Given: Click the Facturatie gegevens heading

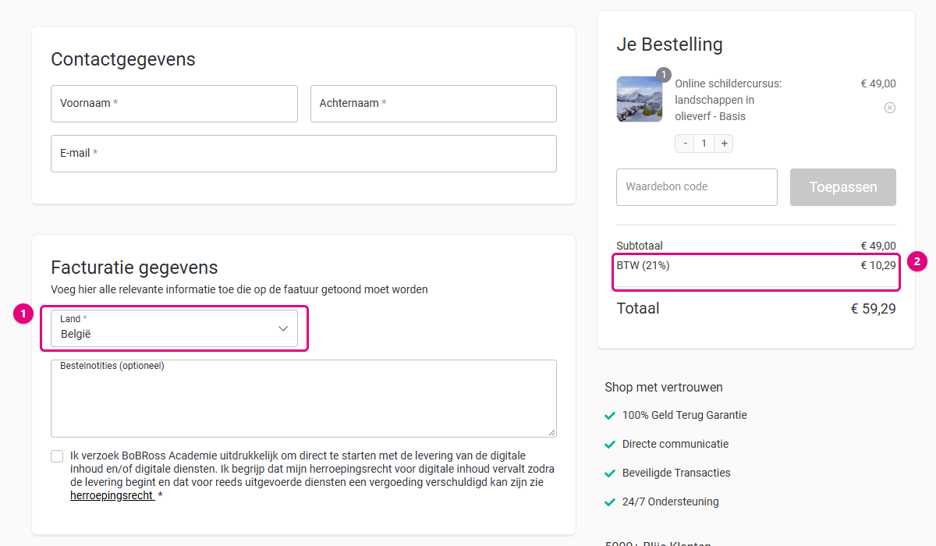Looking at the screenshot, I should click(134, 268).
